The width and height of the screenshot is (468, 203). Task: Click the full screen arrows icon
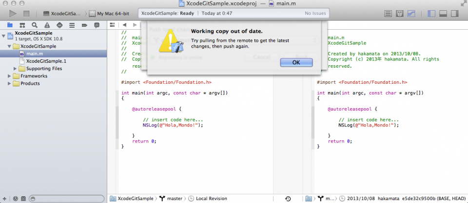tap(462, 3)
